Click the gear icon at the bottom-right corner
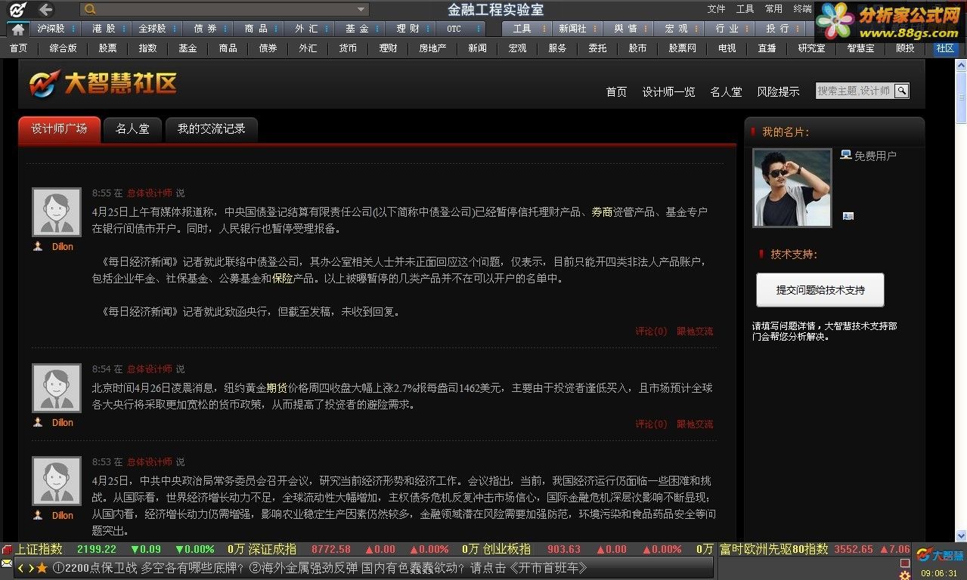This screenshot has height=580, width=967. (x=904, y=575)
